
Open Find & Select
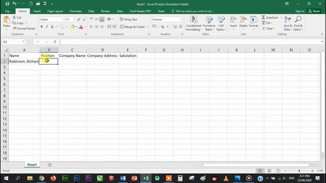pyautogui.click(x=298, y=23)
